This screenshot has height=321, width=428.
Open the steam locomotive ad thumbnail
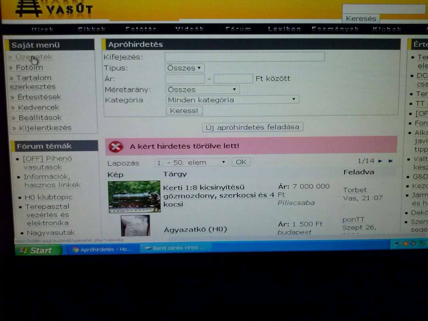pyautogui.click(x=134, y=197)
